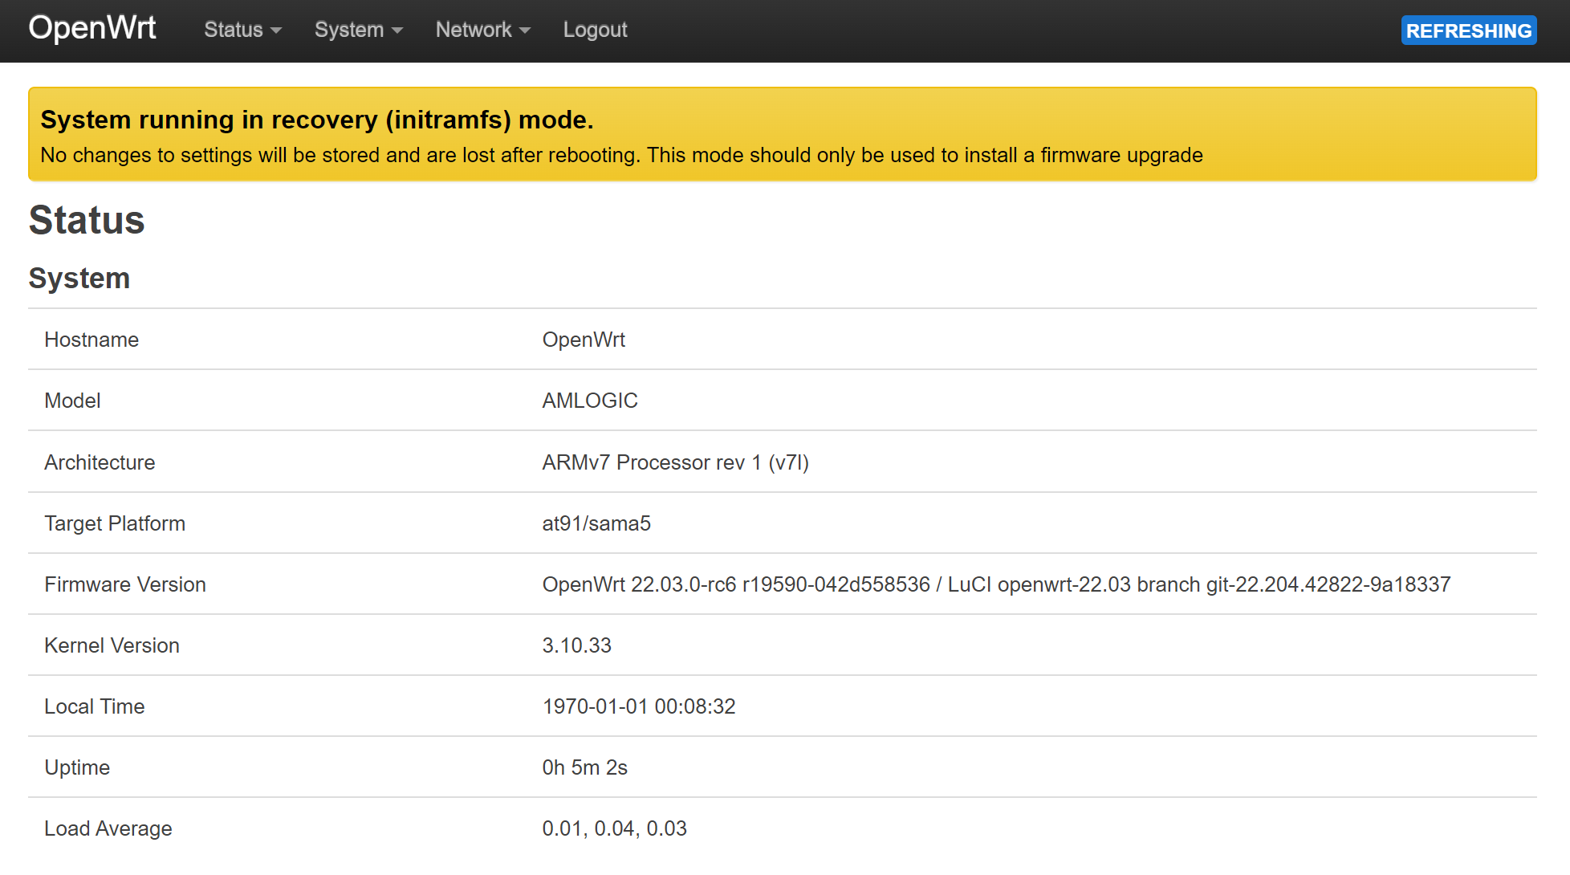Click the caret arrow beside Network
Image resolution: width=1570 pixels, height=875 pixels.
[525, 31]
